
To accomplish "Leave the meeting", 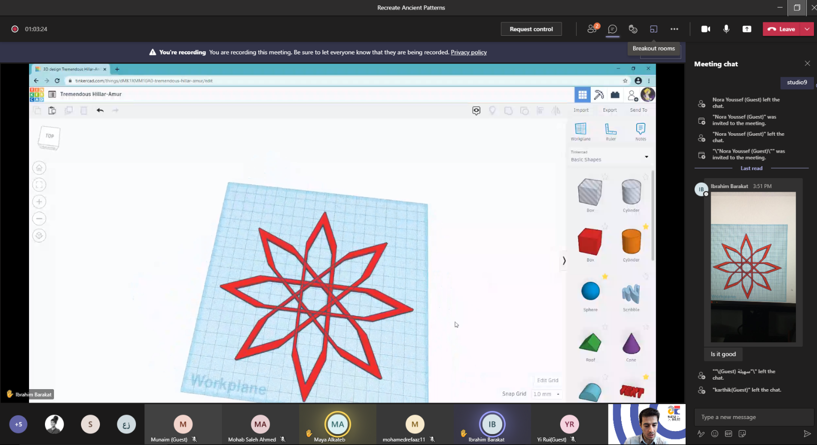I will tap(782, 29).
